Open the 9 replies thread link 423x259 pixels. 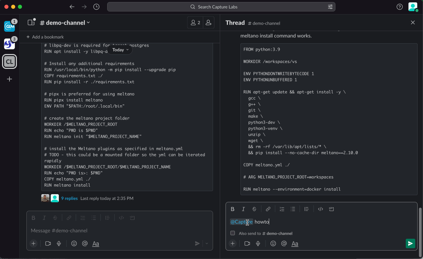[x=69, y=198]
